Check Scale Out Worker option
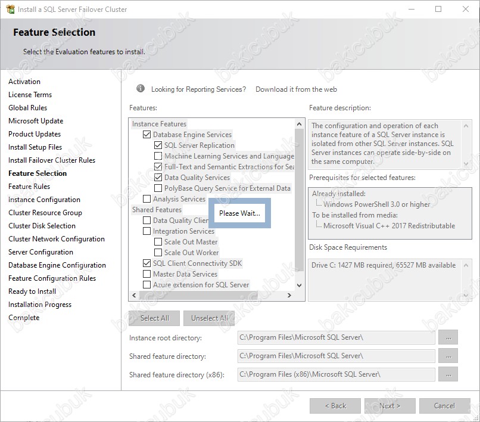 coord(158,253)
